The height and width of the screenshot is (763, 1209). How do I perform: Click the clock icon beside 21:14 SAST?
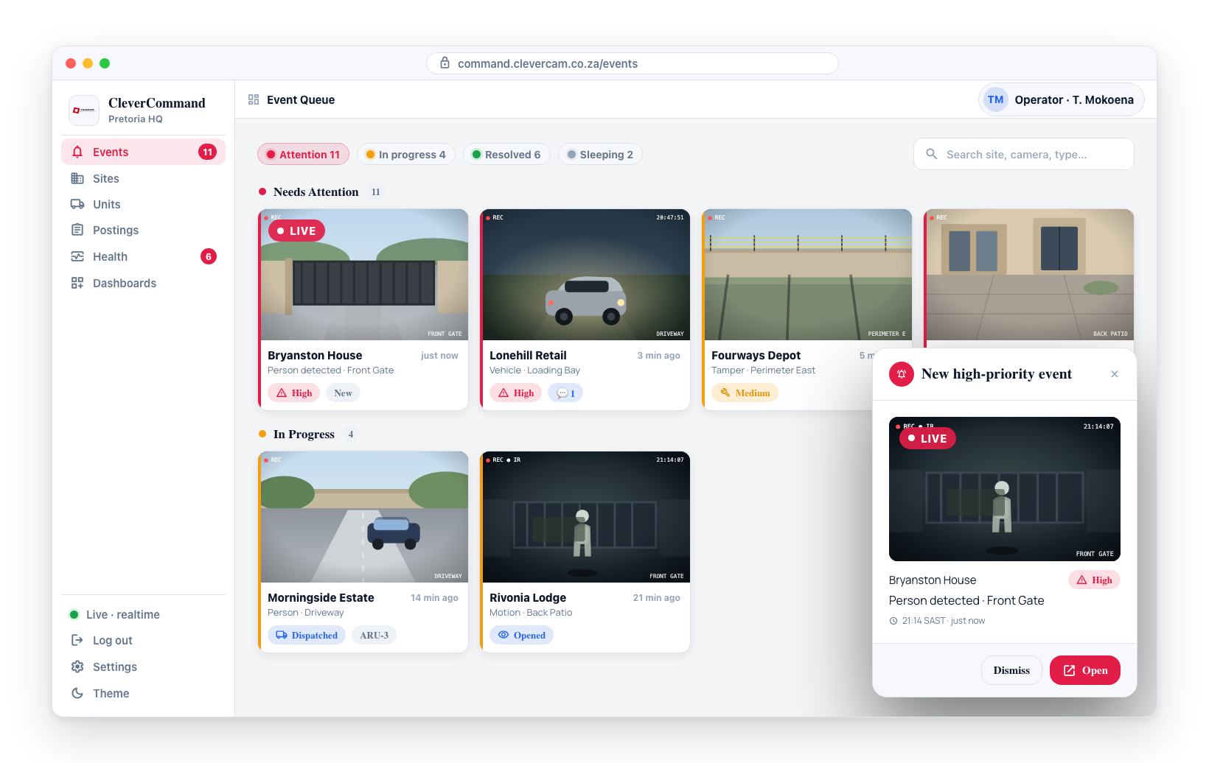click(893, 621)
